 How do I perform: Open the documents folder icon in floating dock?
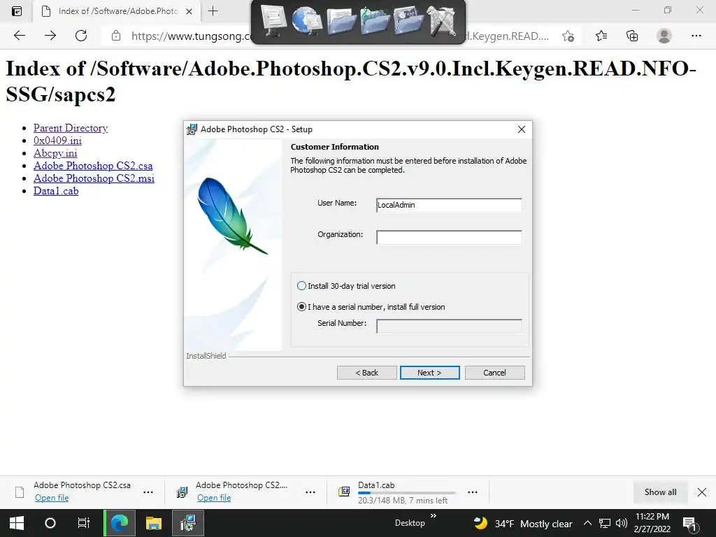pos(341,20)
